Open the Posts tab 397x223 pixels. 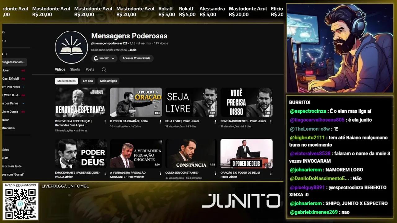tap(90, 69)
